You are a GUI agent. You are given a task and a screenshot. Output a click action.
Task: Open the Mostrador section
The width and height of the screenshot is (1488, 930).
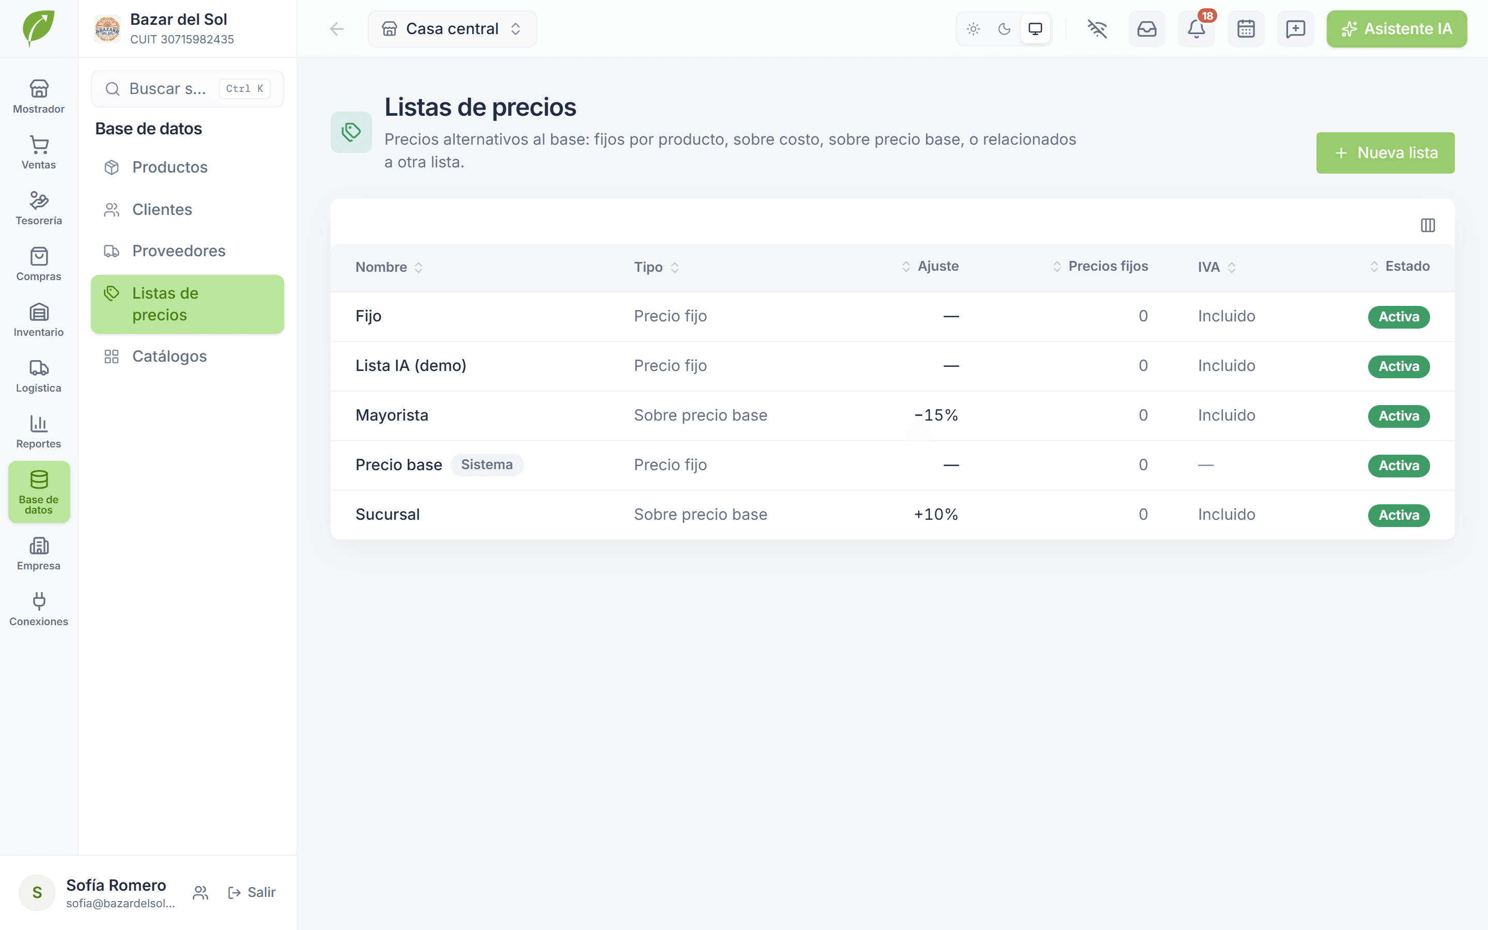pyautogui.click(x=39, y=97)
